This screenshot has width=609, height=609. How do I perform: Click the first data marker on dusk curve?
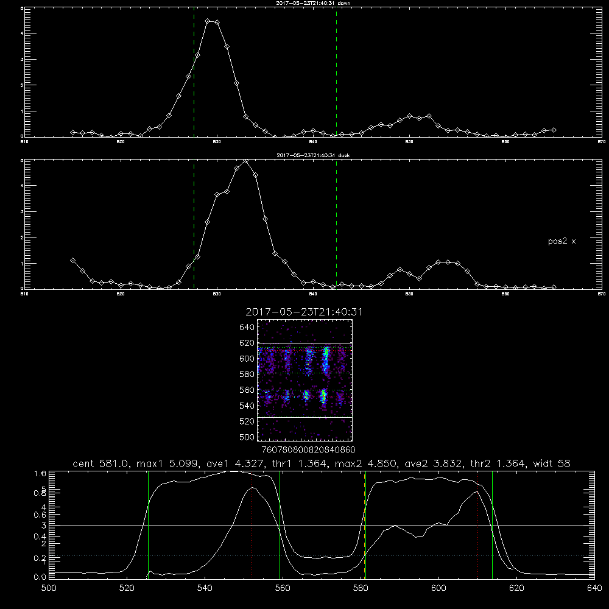tap(72, 260)
